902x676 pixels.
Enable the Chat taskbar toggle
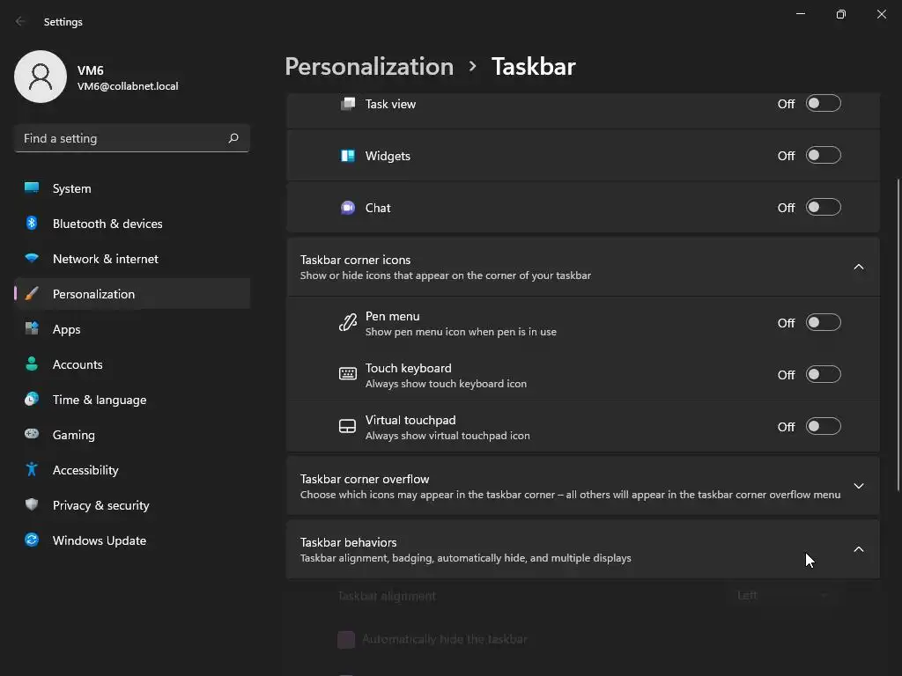823,208
